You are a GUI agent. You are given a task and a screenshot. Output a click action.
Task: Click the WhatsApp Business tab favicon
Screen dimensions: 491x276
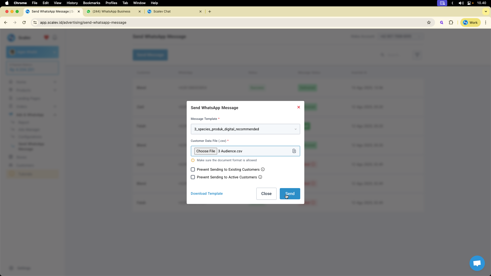pyautogui.click(x=88, y=11)
